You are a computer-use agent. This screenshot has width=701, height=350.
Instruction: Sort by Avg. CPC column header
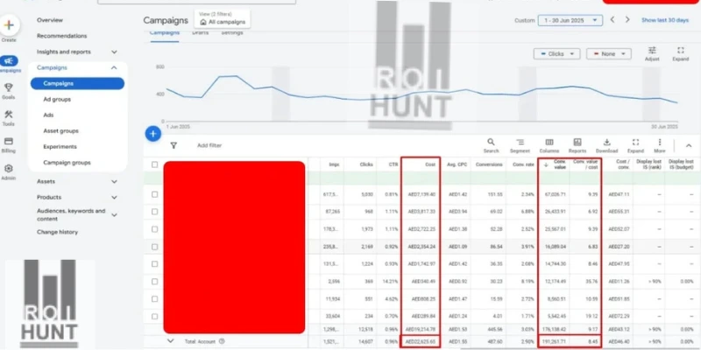click(x=457, y=164)
